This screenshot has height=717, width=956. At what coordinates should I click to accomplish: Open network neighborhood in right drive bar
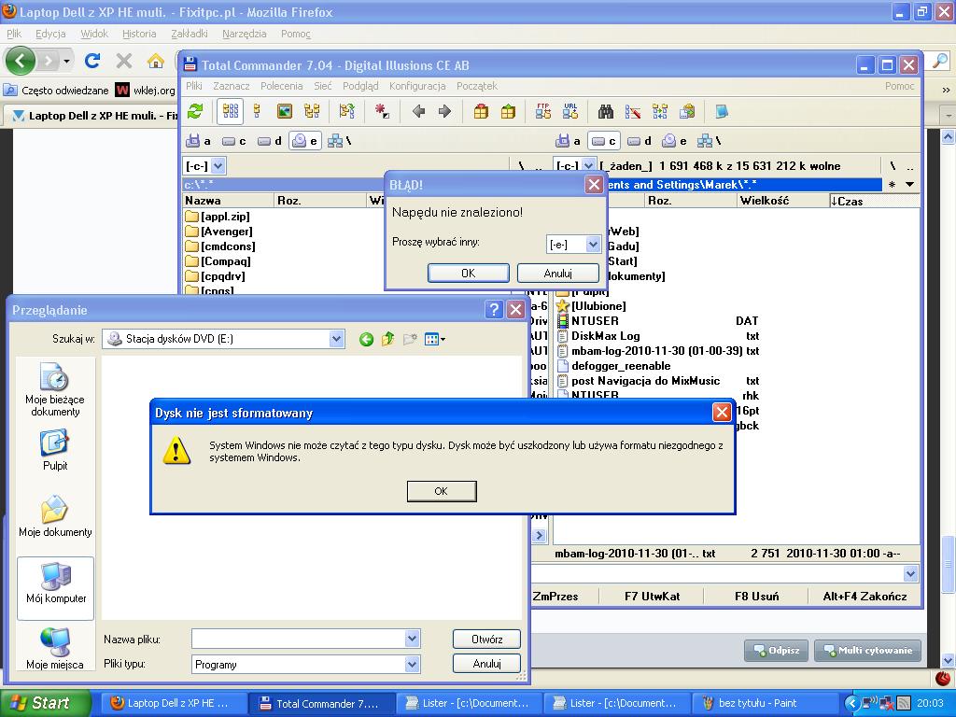click(x=710, y=141)
